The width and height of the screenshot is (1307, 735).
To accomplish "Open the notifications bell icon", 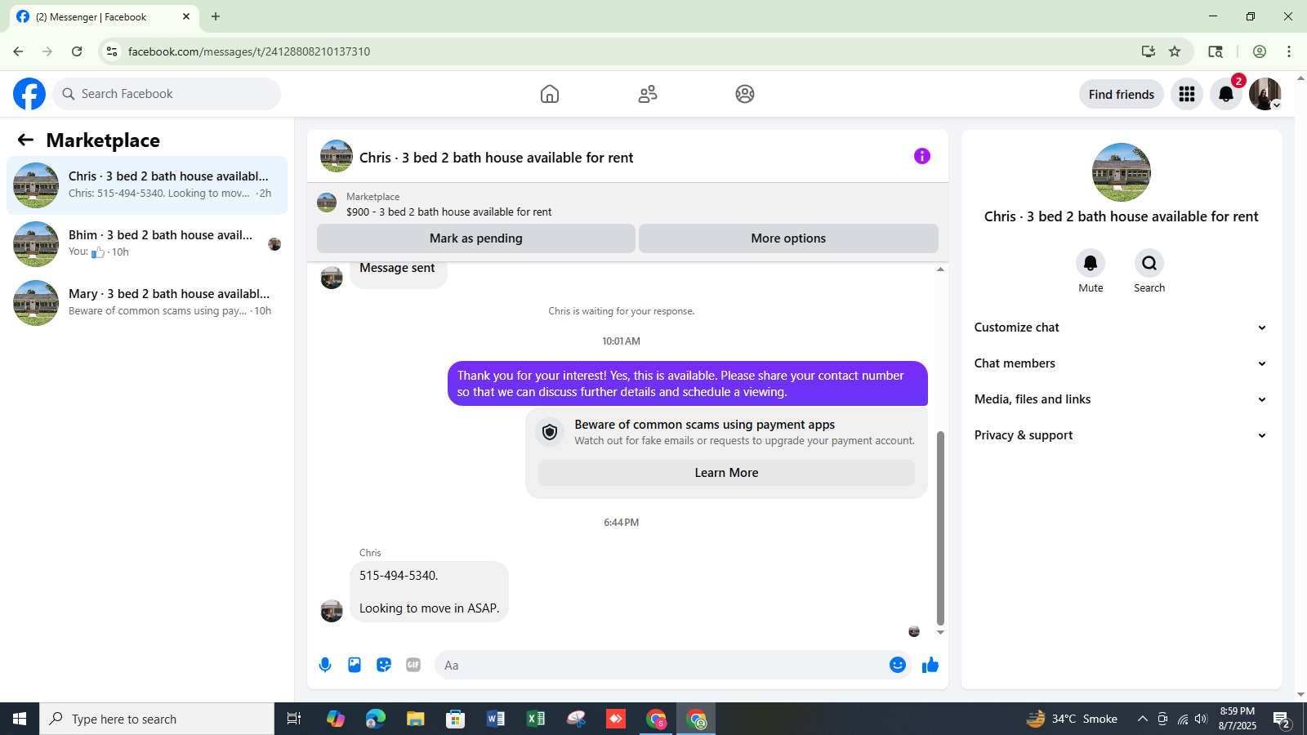I will [x=1226, y=94].
